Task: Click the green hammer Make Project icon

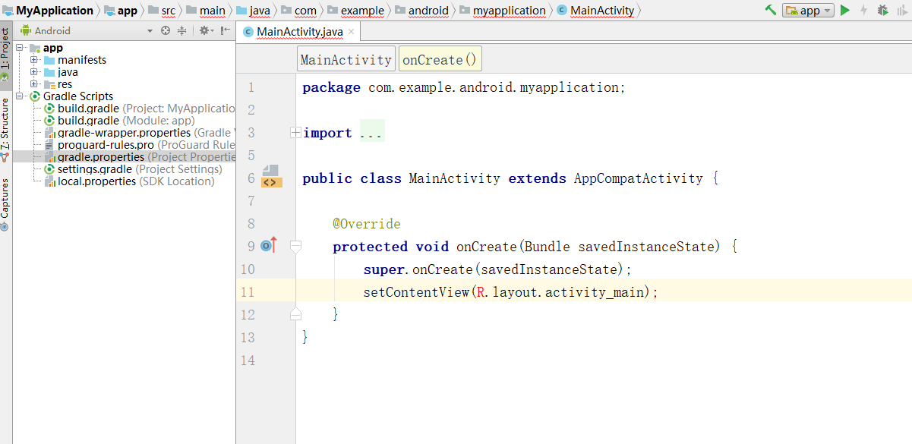Action: click(771, 10)
